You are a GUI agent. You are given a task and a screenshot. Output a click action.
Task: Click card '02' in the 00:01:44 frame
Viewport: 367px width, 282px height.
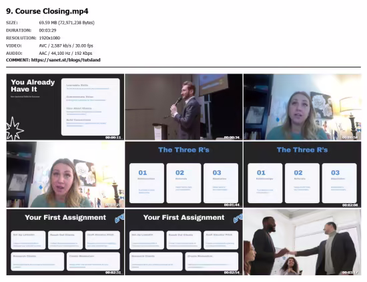tap(183, 183)
